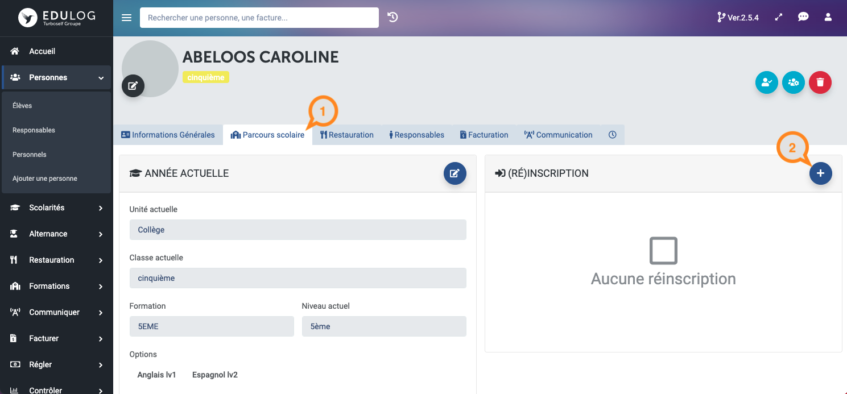The width and height of the screenshot is (847, 394).
Task: Expand the Alternance menu chevron
Action: pyautogui.click(x=101, y=234)
